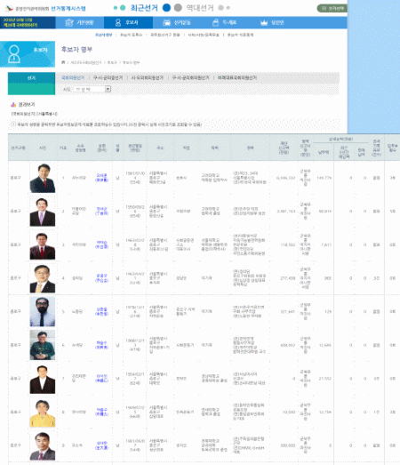Switch to 역대선거 section

click(x=200, y=8)
